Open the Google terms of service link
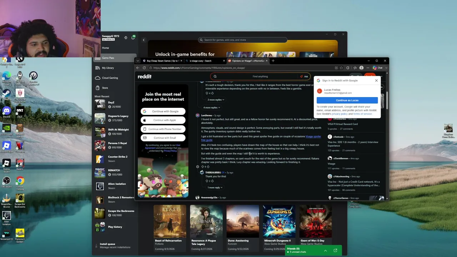 coord(363,114)
